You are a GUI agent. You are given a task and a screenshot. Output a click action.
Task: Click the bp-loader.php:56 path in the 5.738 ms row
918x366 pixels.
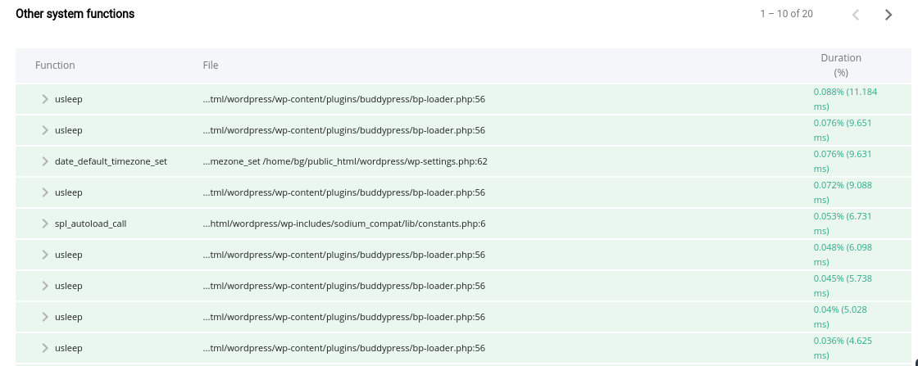344,286
